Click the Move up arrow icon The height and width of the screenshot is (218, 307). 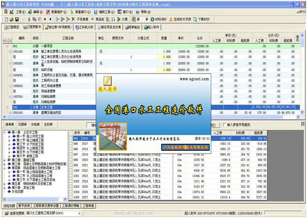(45, 19)
